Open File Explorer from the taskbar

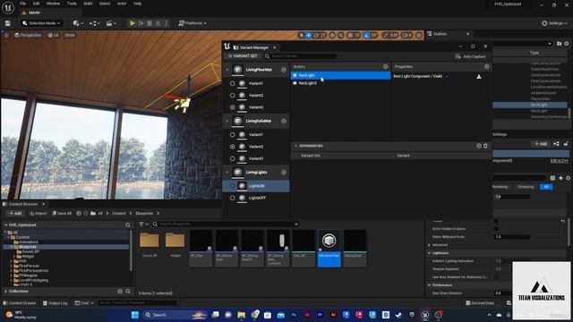(x=241, y=315)
